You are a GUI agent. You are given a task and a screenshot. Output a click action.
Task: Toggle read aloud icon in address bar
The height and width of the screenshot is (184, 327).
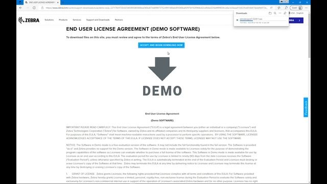click(271, 8)
